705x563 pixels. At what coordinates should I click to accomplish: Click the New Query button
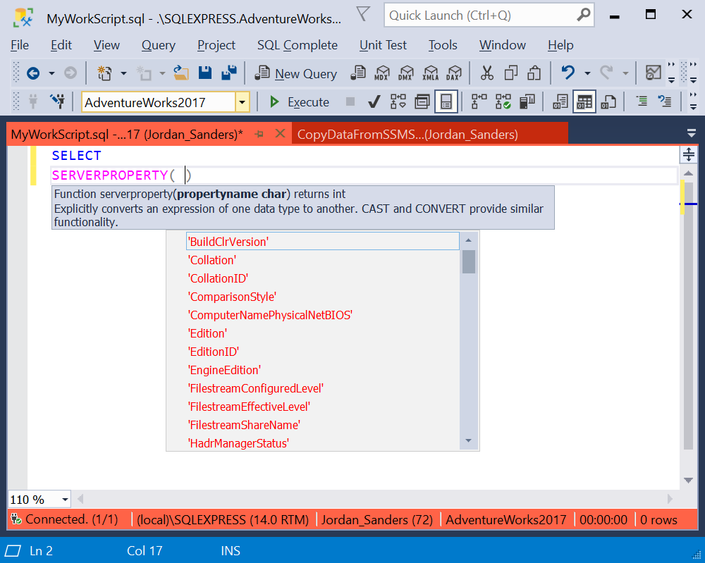pyautogui.click(x=296, y=73)
